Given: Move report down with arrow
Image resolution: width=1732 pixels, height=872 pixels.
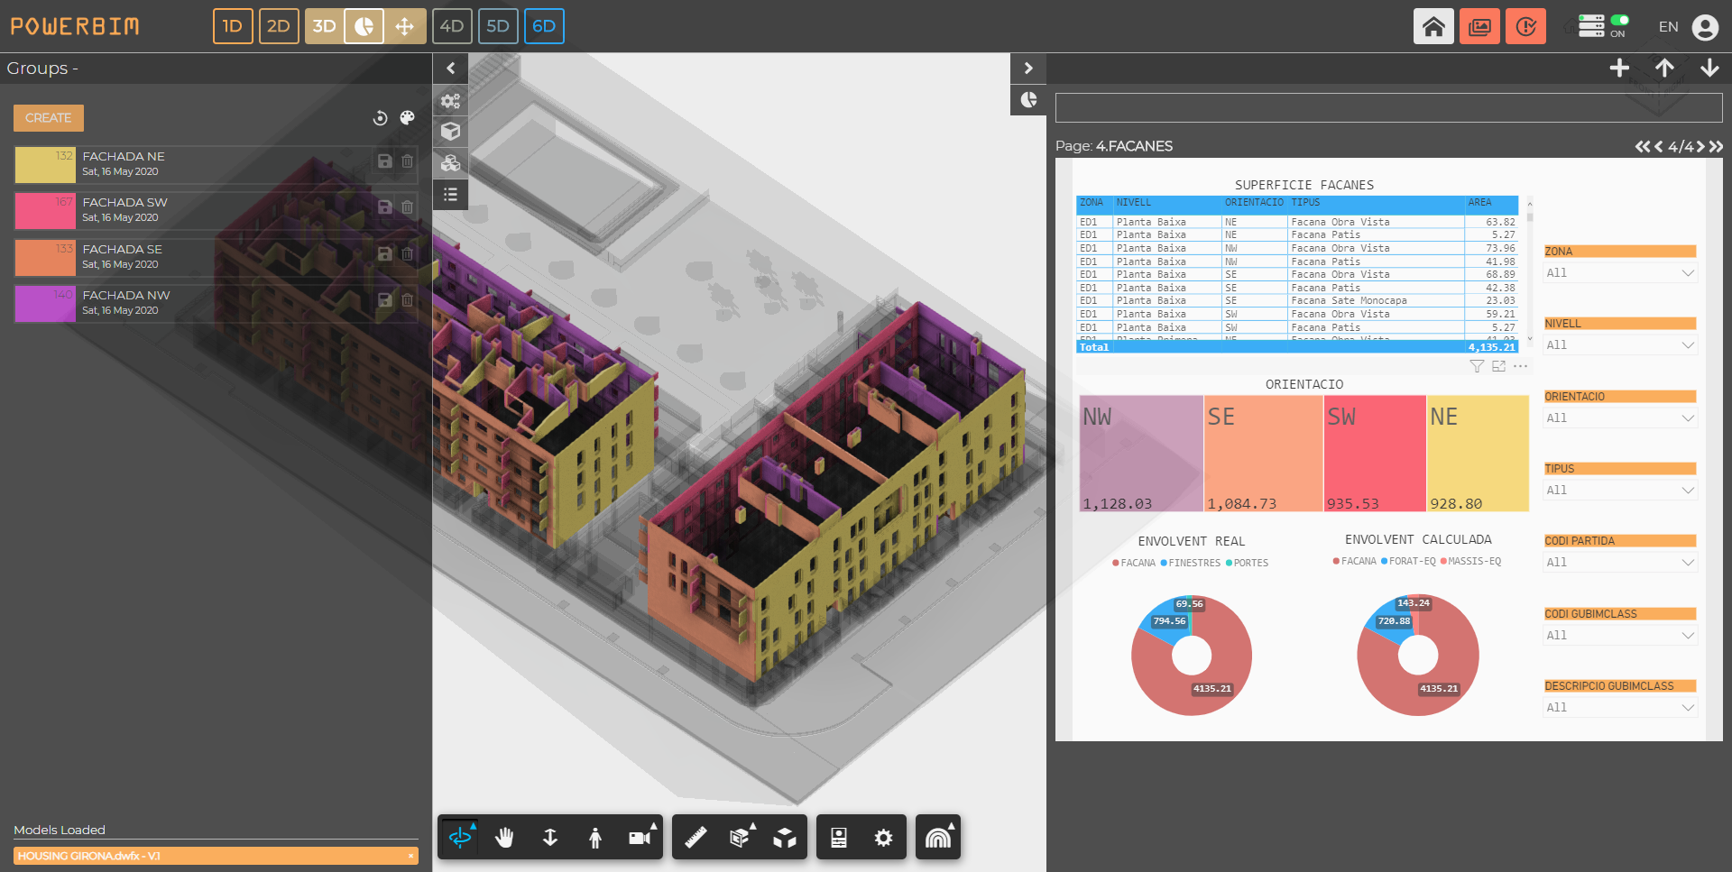Looking at the screenshot, I should point(1709,69).
